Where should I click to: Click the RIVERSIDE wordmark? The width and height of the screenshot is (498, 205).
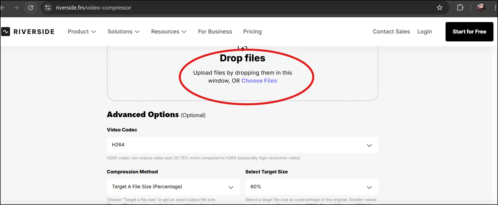click(34, 32)
